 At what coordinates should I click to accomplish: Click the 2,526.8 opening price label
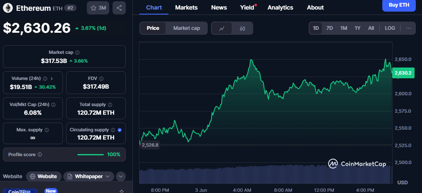[150, 145]
